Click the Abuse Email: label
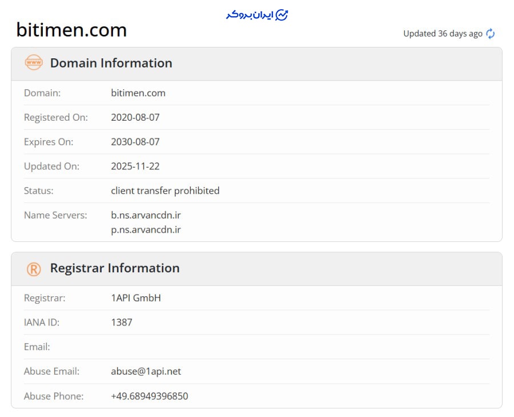The height and width of the screenshot is (417, 514). point(51,371)
